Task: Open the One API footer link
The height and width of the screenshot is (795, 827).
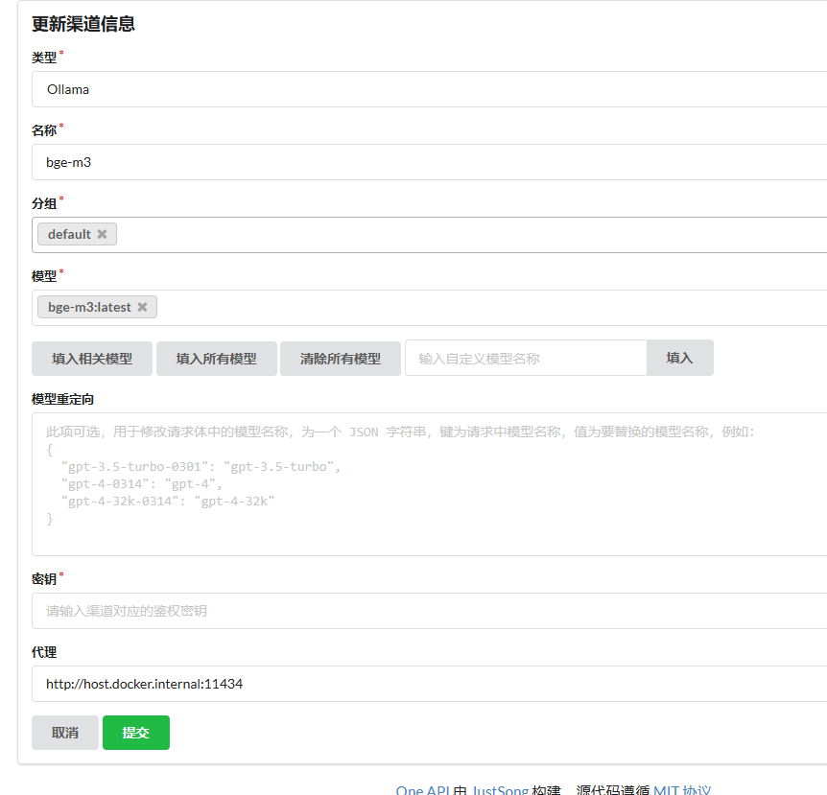Action: coord(423,790)
